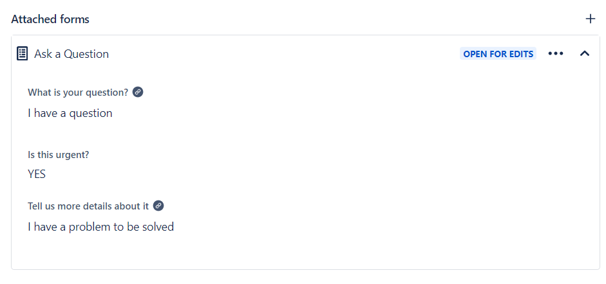Click the "Attached forms" section heading
This screenshot has height=284, width=606.
(x=50, y=19)
